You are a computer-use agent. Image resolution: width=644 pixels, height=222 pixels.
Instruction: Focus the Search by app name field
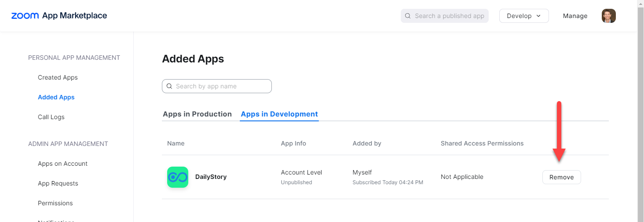click(x=217, y=86)
